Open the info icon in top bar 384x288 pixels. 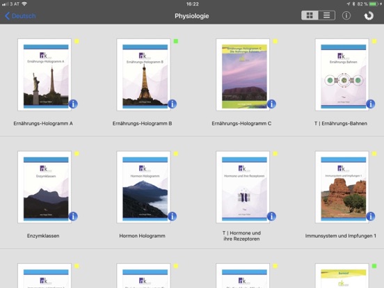346,16
